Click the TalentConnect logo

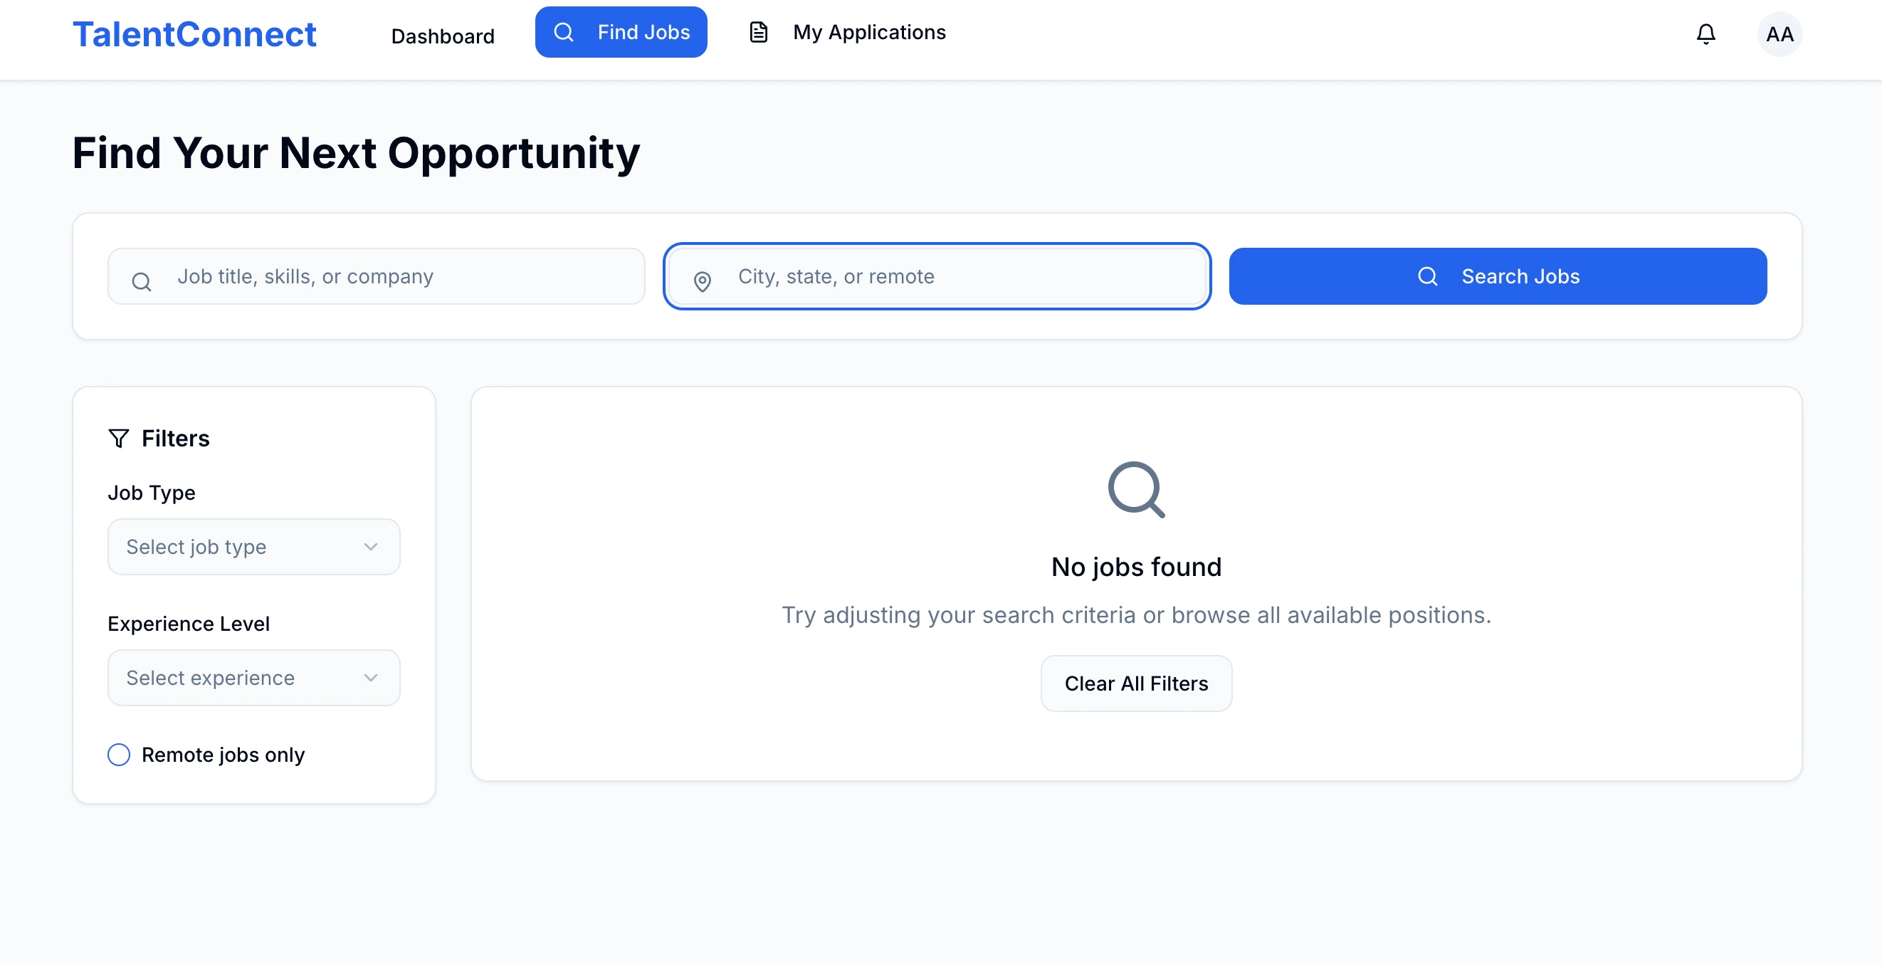tap(194, 34)
